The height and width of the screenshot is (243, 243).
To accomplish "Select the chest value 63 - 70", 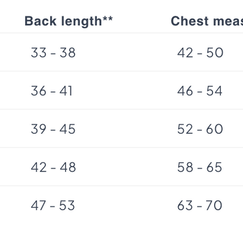I will click(199, 205).
